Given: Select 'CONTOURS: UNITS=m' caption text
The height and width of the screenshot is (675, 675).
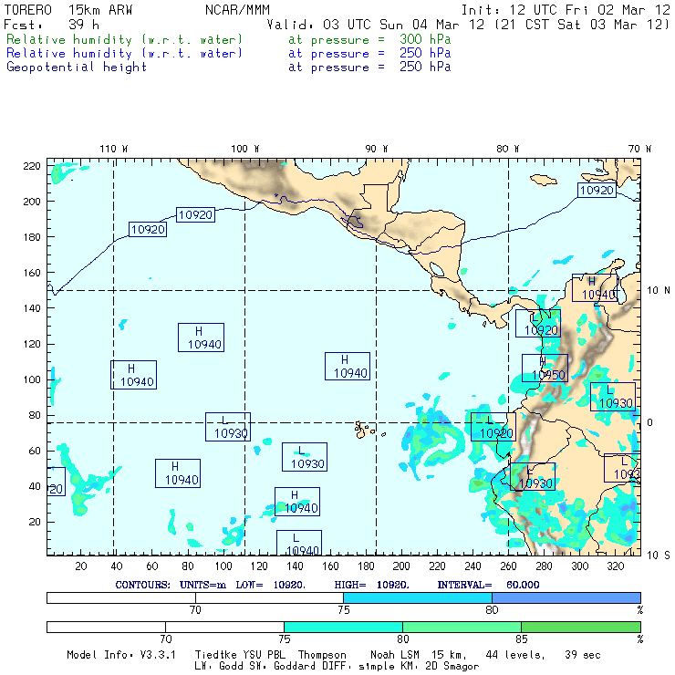Looking at the screenshot, I should pyautogui.click(x=171, y=585).
